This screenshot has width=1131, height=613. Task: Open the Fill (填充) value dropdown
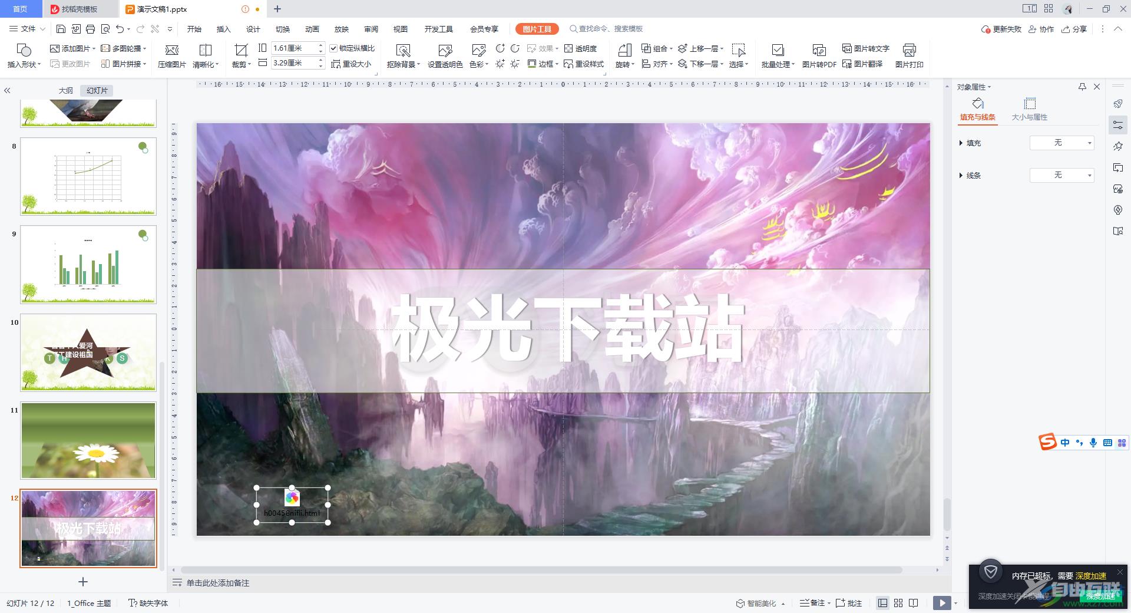pyautogui.click(x=1061, y=143)
